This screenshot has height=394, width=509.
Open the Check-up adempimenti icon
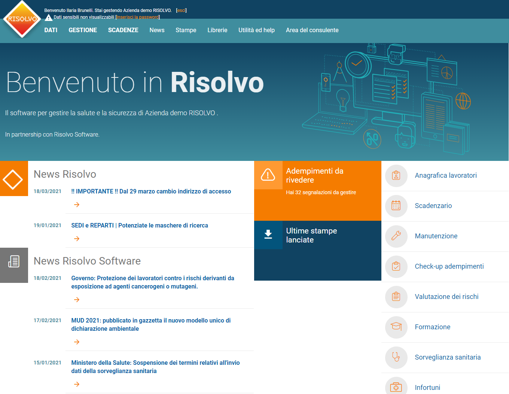396,267
